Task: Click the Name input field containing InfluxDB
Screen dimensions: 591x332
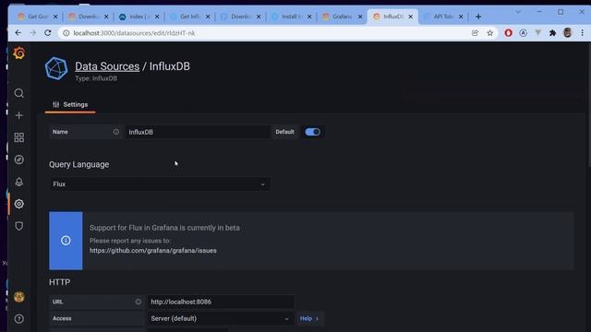Action: (198, 132)
